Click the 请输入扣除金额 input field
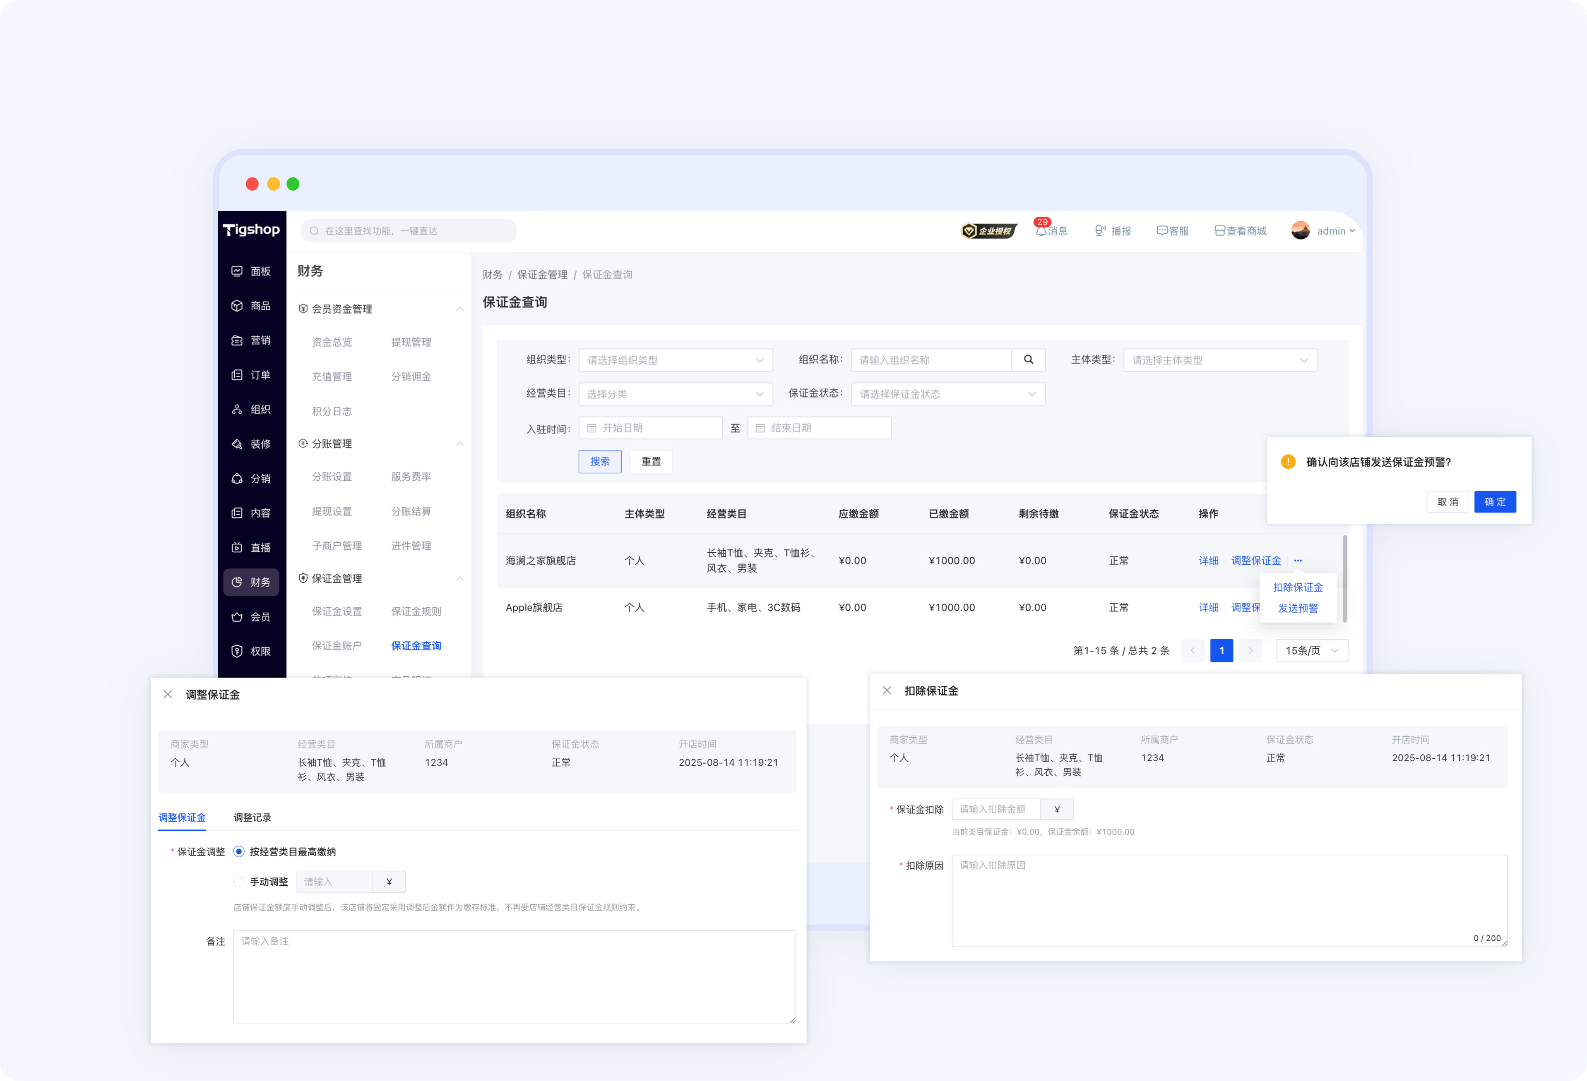The height and width of the screenshot is (1081, 1587). pyautogui.click(x=995, y=809)
